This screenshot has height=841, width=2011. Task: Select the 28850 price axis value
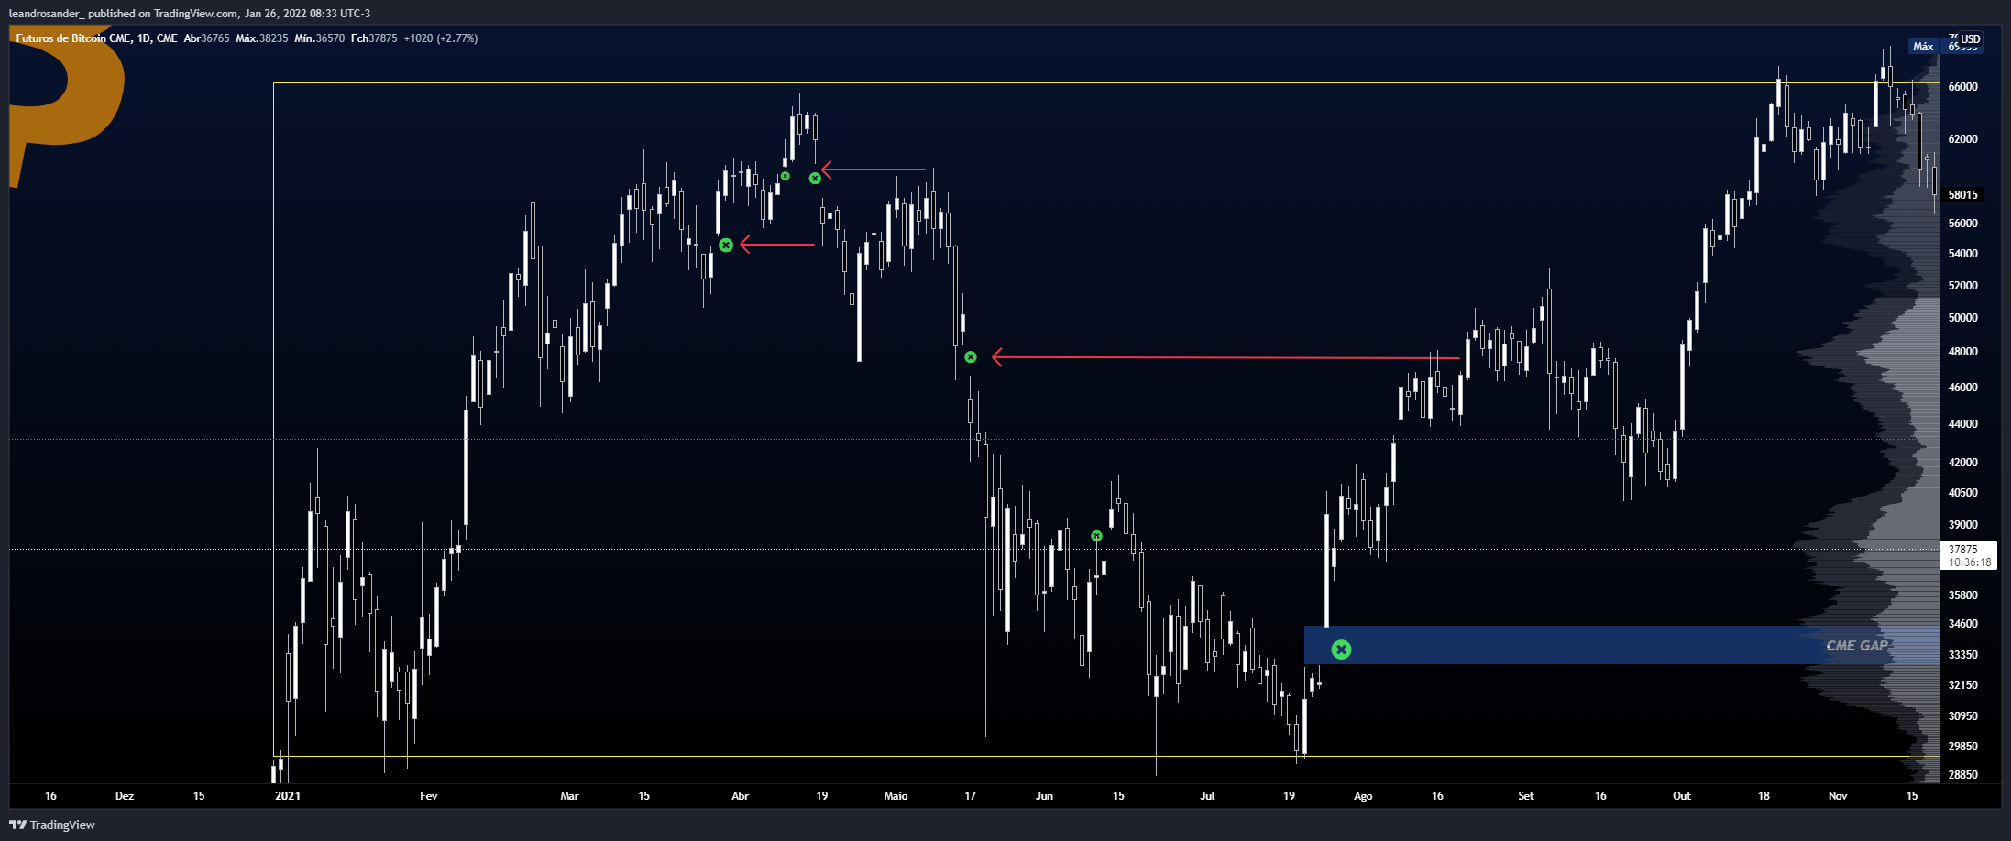coord(1963,775)
